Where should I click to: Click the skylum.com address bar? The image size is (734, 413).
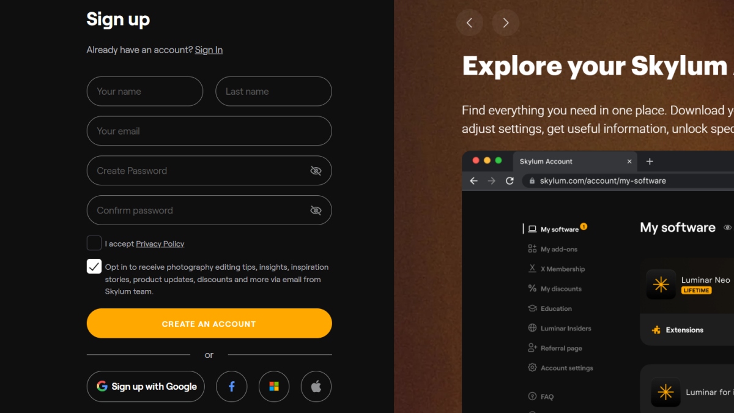click(x=628, y=181)
